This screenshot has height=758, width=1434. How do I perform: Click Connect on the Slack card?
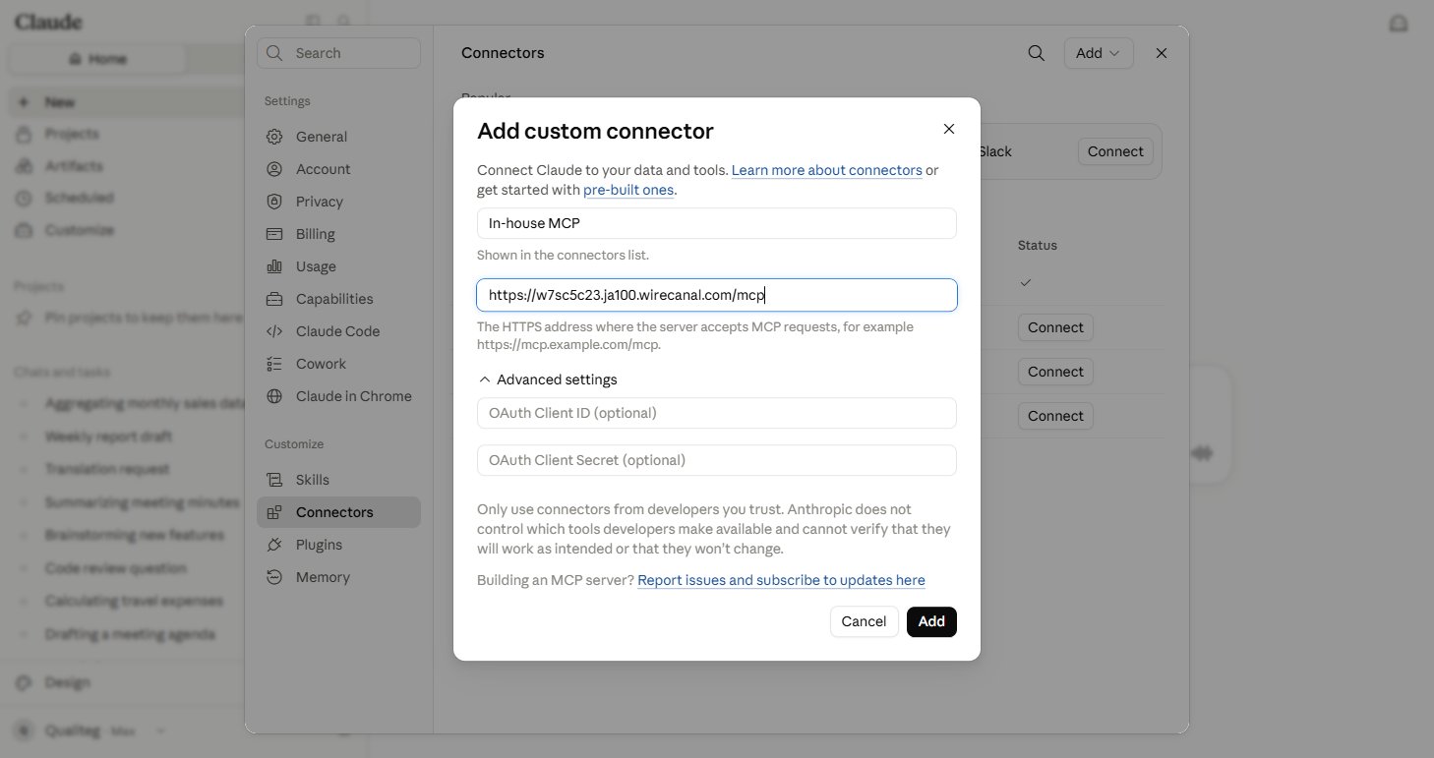[1115, 151]
